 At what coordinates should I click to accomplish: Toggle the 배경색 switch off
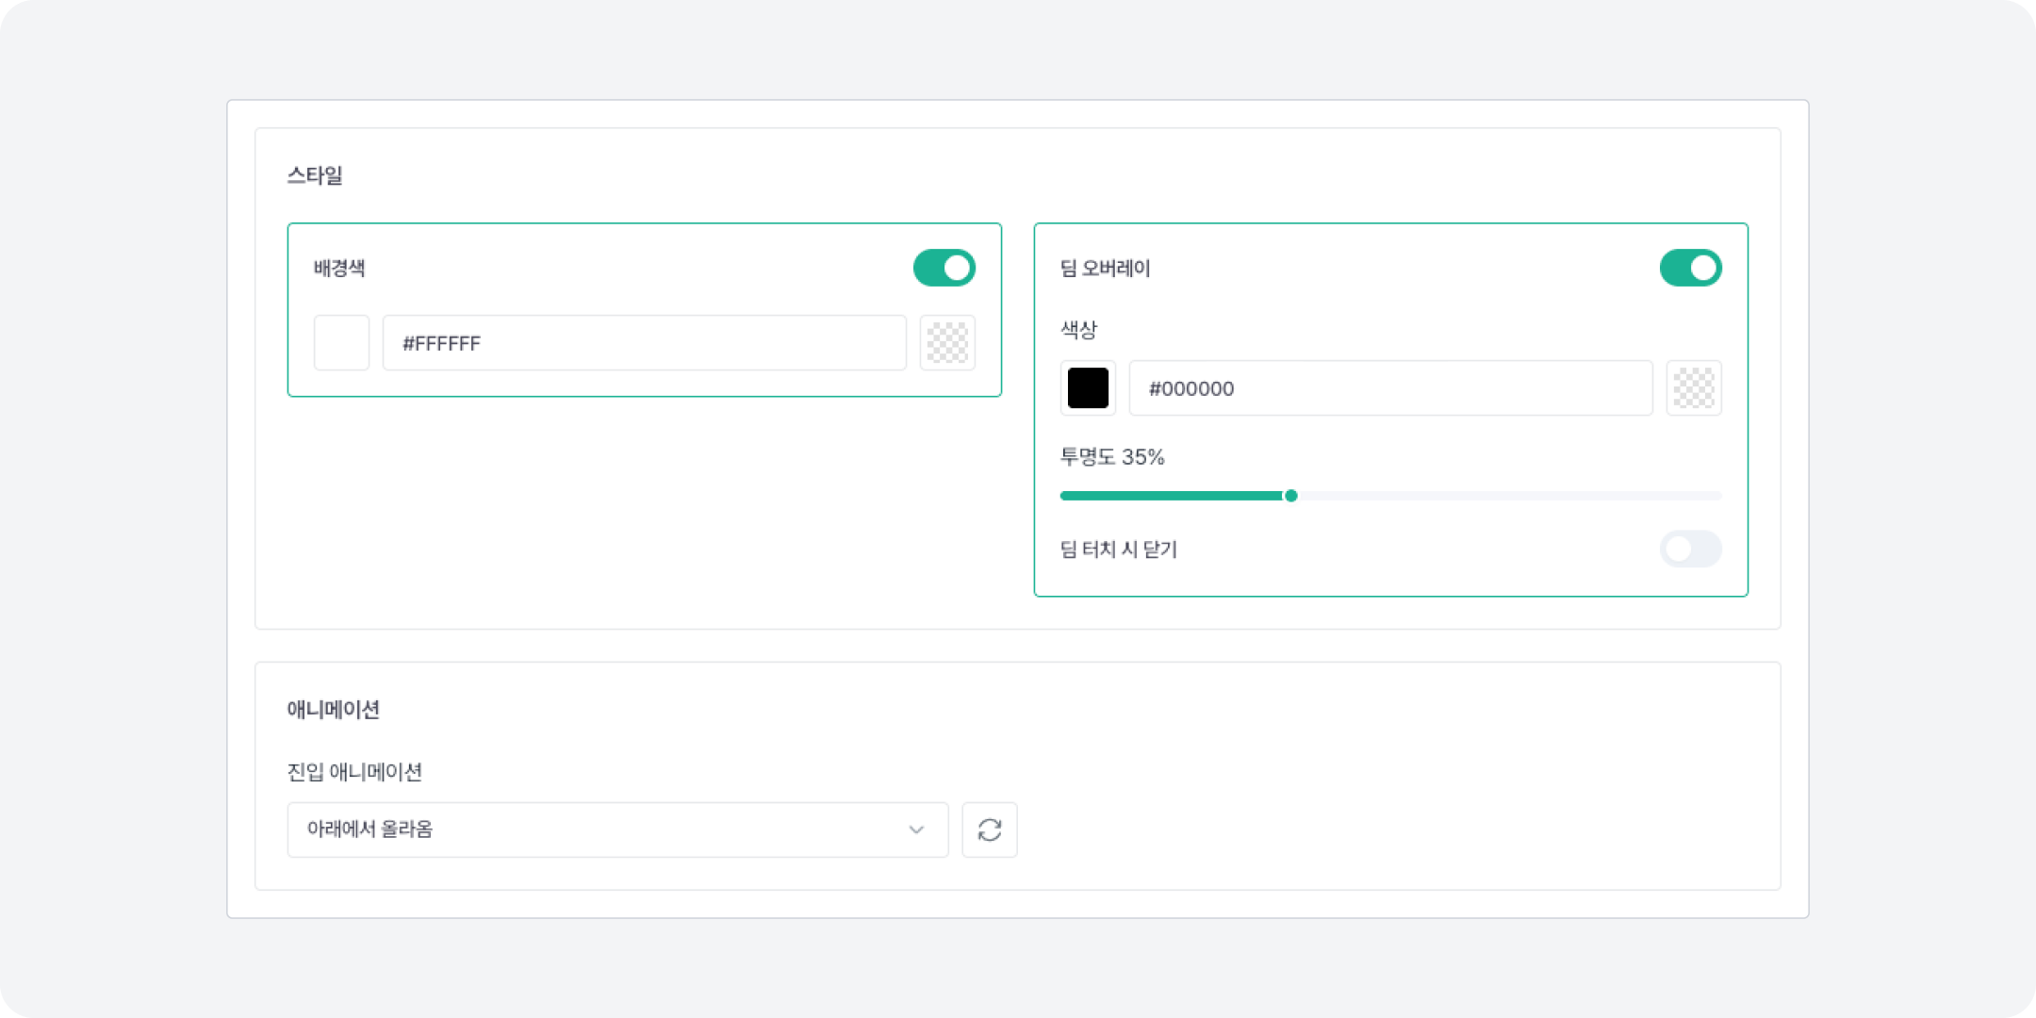944,268
